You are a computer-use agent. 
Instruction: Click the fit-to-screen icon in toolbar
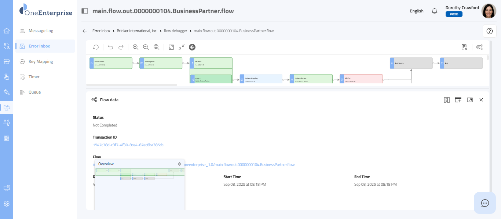point(171,47)
